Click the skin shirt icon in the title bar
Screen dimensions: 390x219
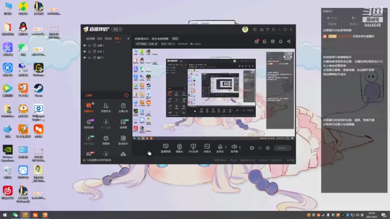(267, 29)
